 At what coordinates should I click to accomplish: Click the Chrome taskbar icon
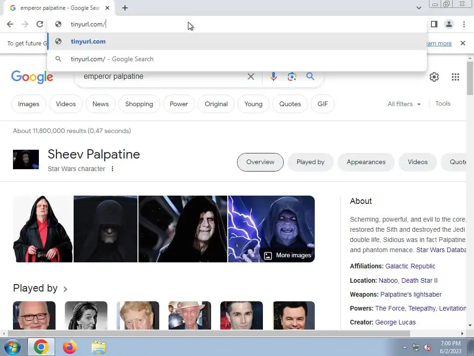click(41, 347)
